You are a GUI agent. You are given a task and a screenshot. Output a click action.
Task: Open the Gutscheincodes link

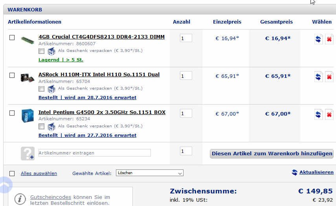pos(51,197)
